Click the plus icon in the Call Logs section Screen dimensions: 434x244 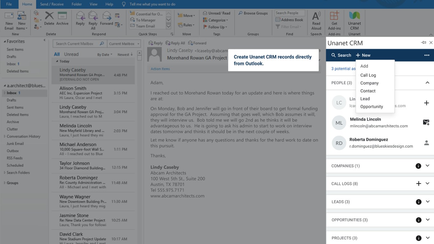tap(418, 184)
